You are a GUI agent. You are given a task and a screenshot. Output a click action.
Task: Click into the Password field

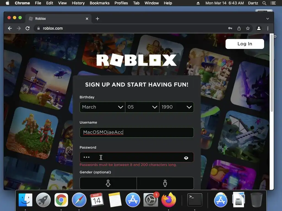coord(137,157)
